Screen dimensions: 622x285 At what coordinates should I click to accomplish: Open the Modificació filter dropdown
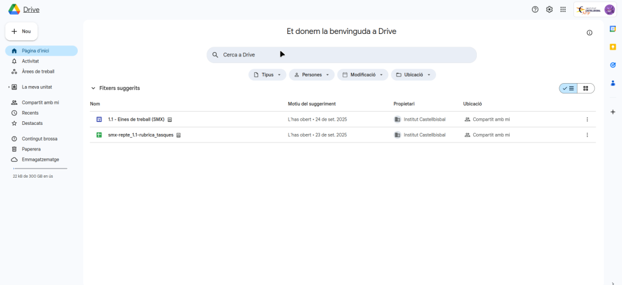click(x=363, y=75)
